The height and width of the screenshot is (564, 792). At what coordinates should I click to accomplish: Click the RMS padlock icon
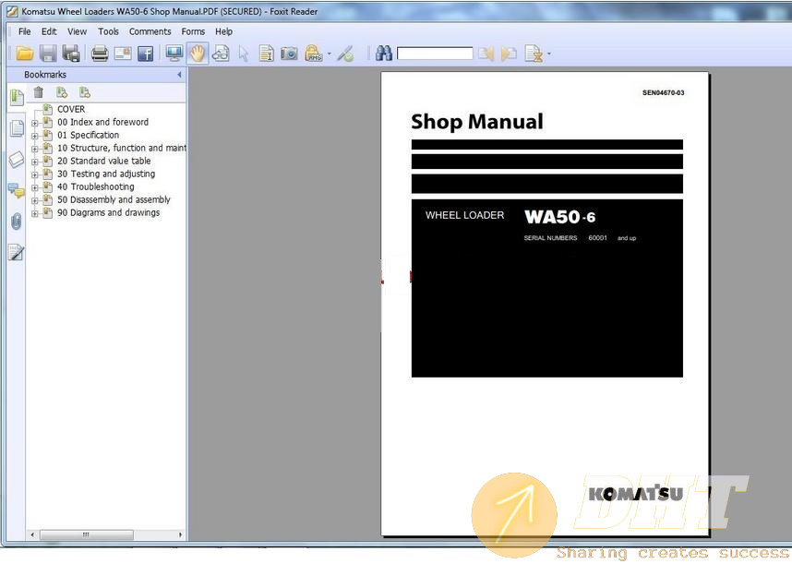(313, 53)
